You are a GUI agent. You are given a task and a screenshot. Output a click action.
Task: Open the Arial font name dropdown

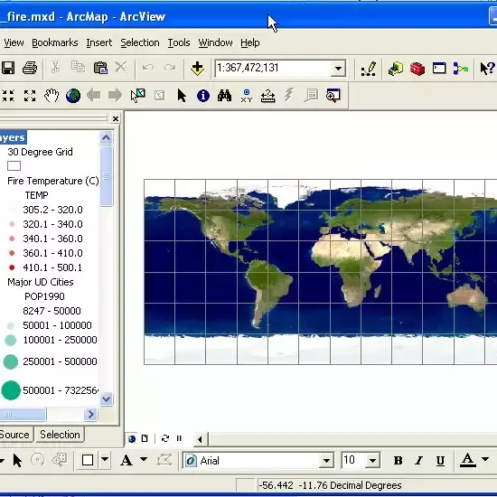(326, 460)
